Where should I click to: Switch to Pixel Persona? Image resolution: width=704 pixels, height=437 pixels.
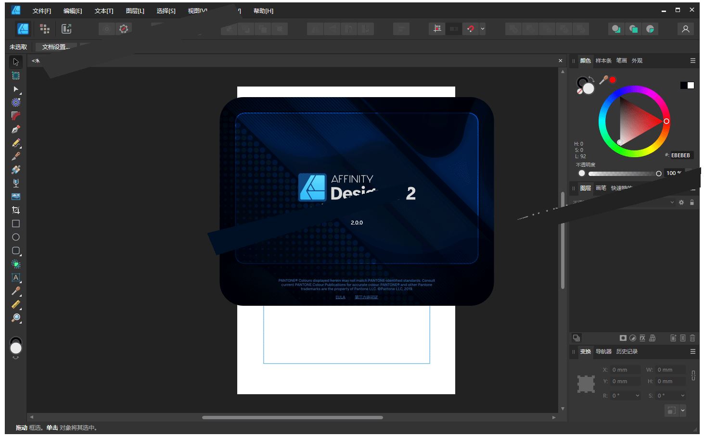pyautogui.click(x=45, y=29)
